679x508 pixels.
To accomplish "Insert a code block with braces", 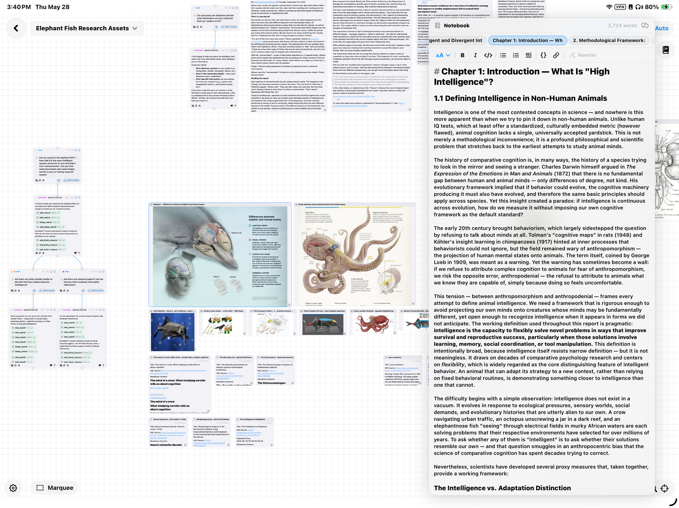I will (x=543, y=55).
